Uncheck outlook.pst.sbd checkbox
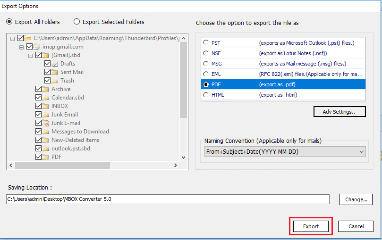Viewport: 382px width, 240px height. click(39, 149)
